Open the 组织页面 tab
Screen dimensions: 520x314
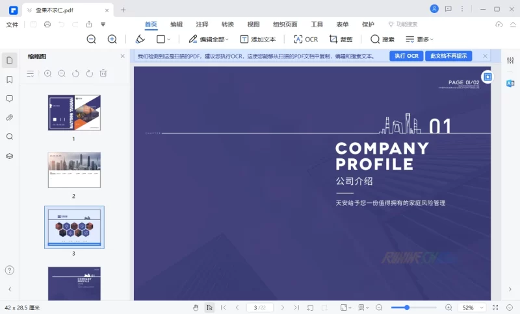(x=285, y=24)
